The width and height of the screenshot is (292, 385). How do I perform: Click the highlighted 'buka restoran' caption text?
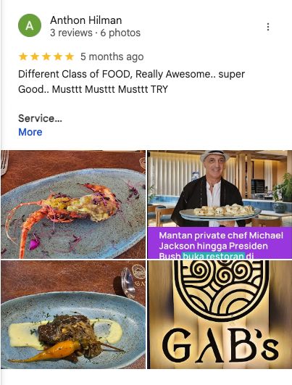click(x=213, y=256)
